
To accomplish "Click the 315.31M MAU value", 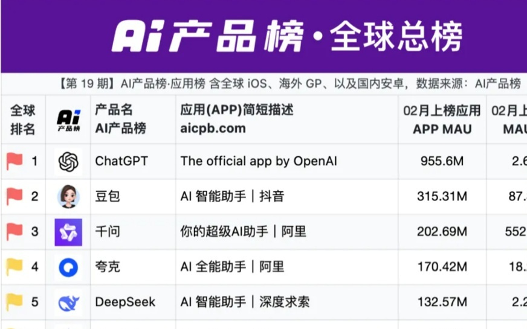I will tap(442, 196).
